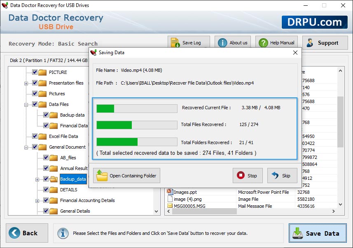Viewport: 353px width, 248px height.
Task: Expand the Backup_data tree node
Action: [x=37, y=179]
